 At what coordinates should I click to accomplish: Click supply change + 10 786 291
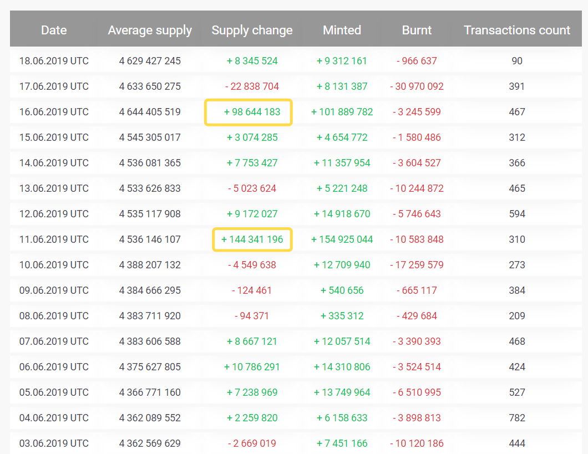(252, 366)
